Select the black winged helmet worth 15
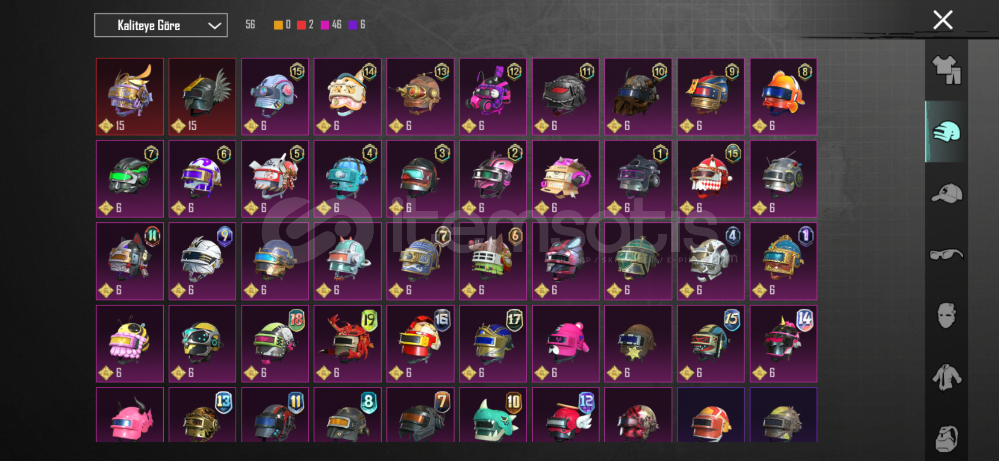 pyautogui.click(x=203, y=97)
